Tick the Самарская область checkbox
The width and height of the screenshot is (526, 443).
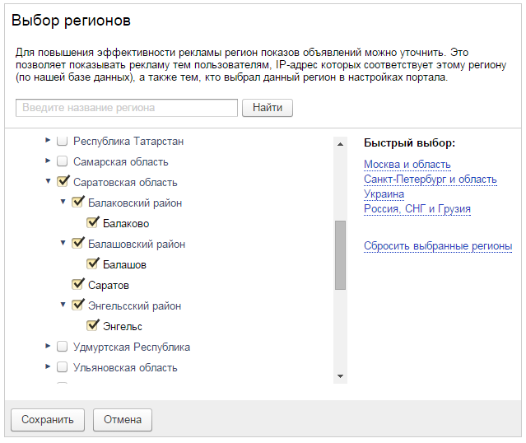62,161
